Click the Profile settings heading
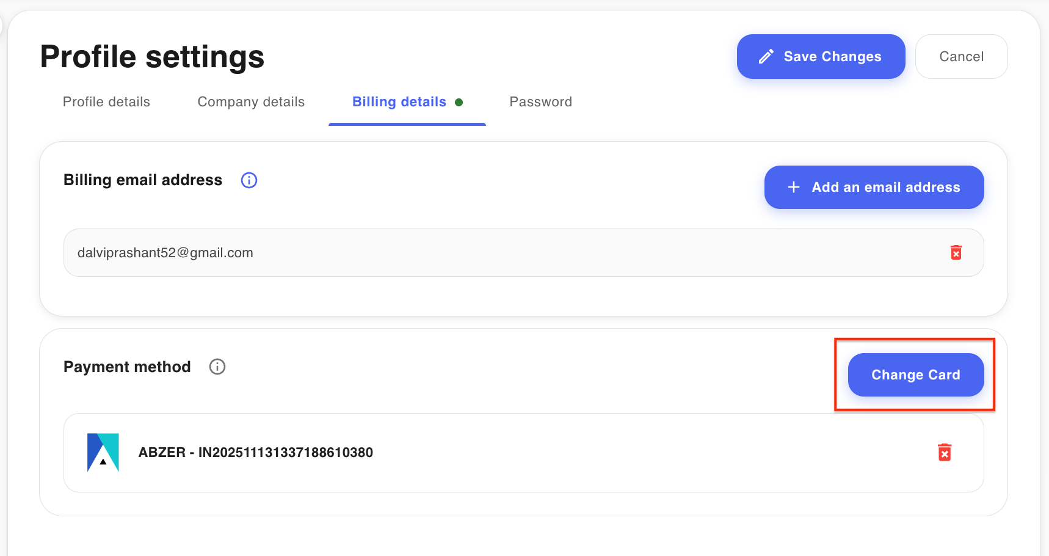This screenshot has height=556, width=1049. click(x=152, y=57)
